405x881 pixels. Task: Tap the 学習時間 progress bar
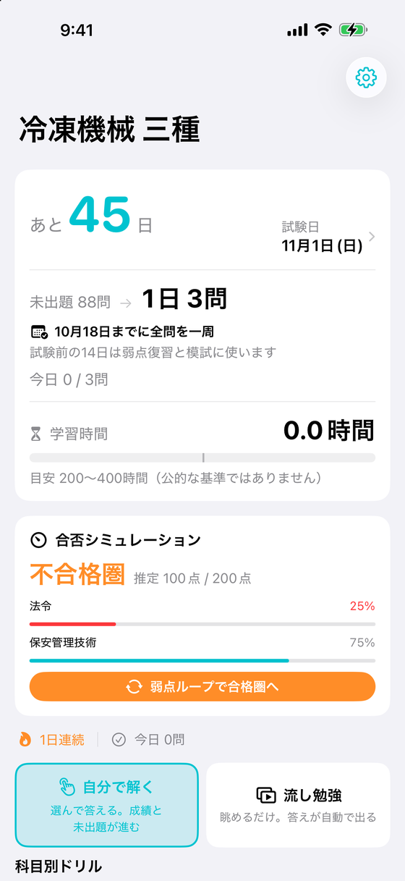[202, 458]
